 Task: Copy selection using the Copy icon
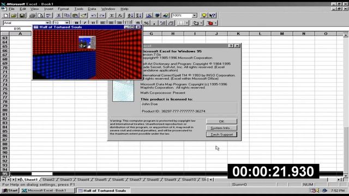click(x=67, y=15)
